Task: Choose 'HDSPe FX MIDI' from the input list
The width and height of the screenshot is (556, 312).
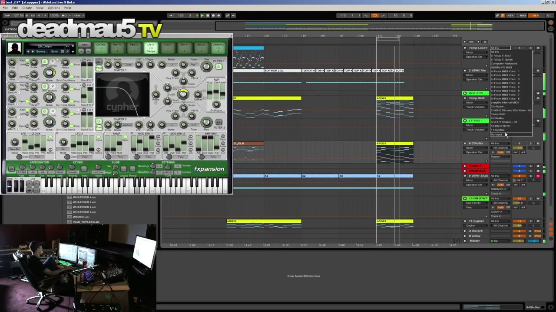Action: (511, 68)
